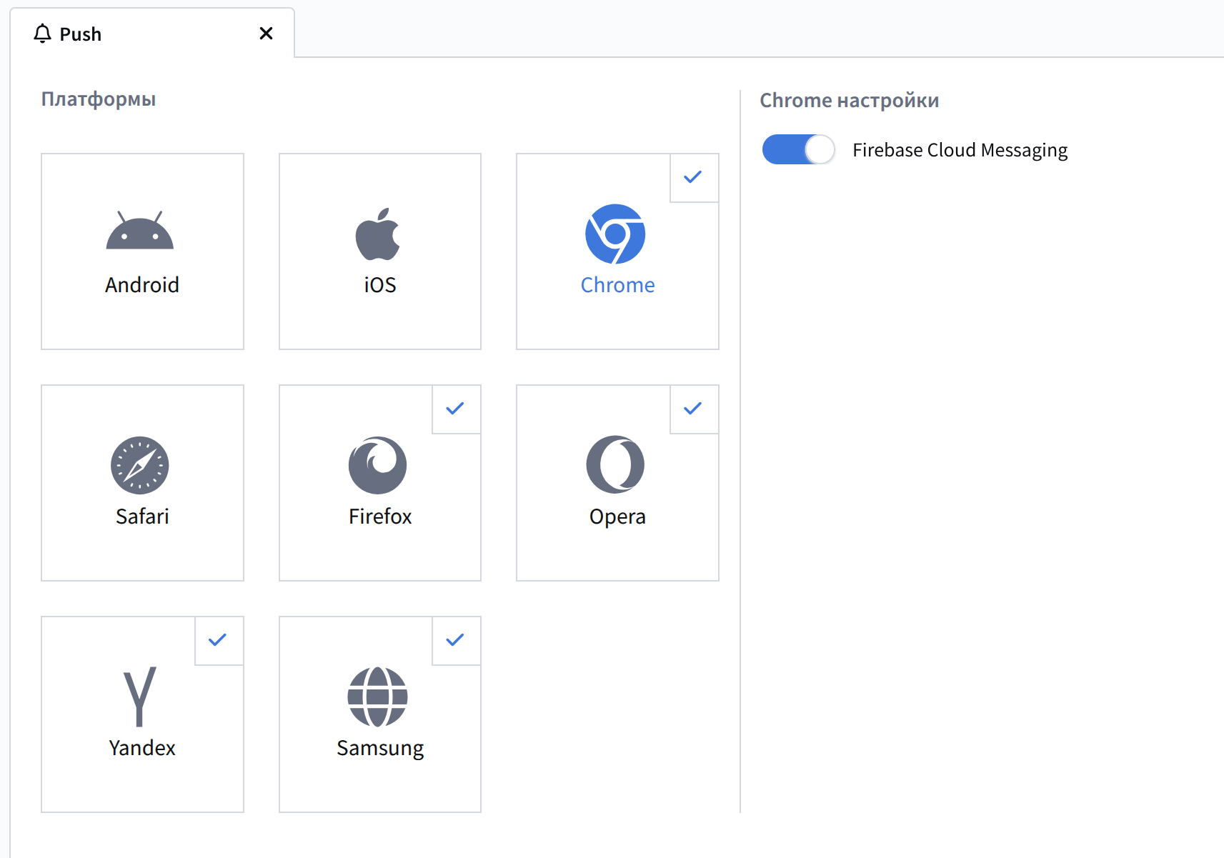Viewport: 1224px width, 858px height.
Task: Click the "Android" label text
Action: tap(142, 285)
